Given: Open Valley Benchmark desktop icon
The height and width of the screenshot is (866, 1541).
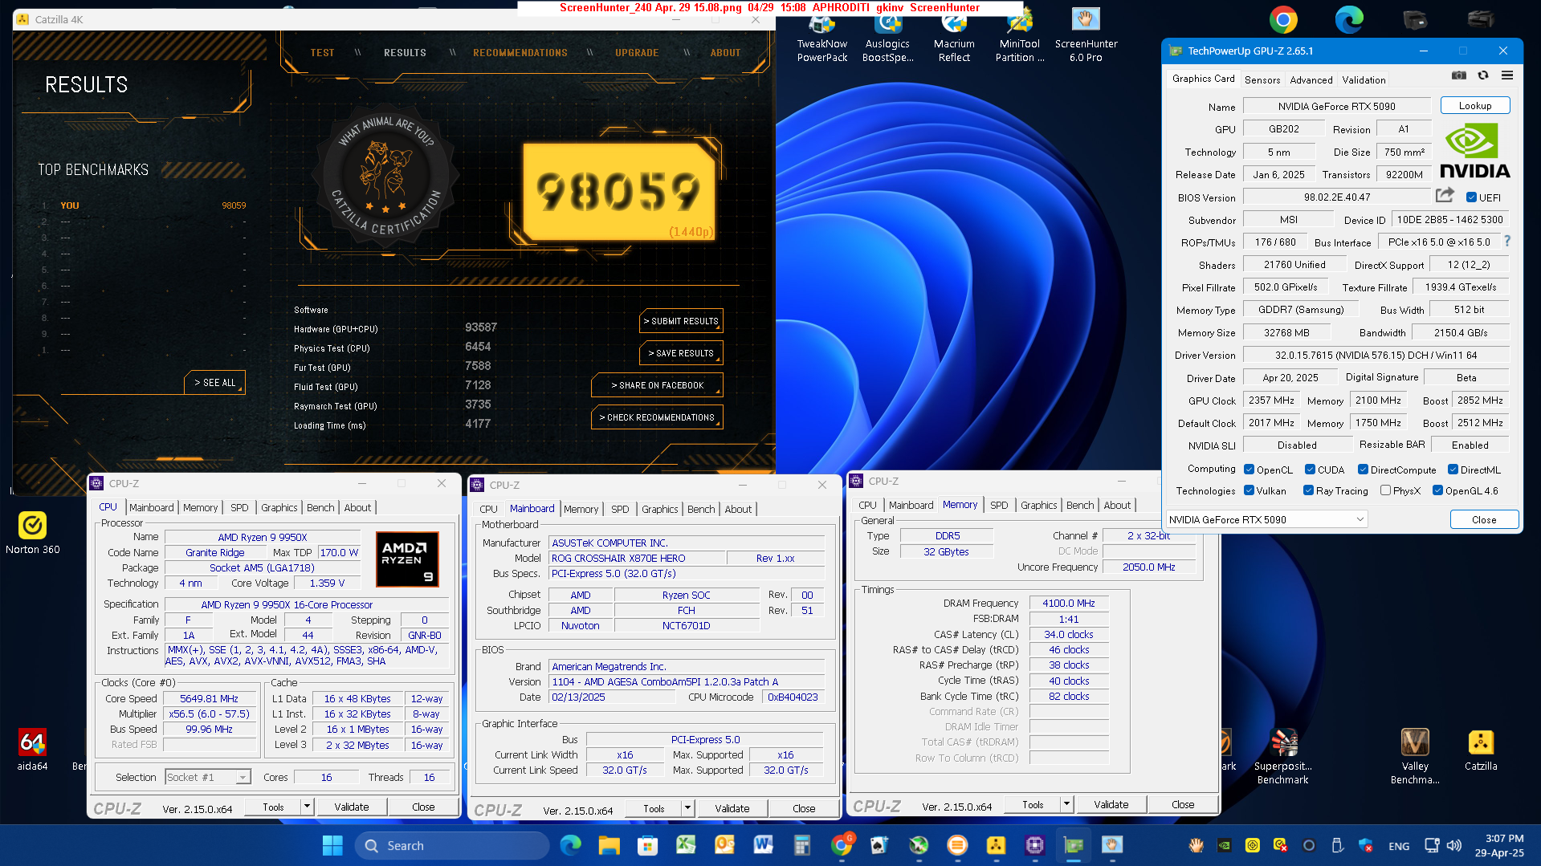Looking at the screenshot, I should (x=1415, y=756).
